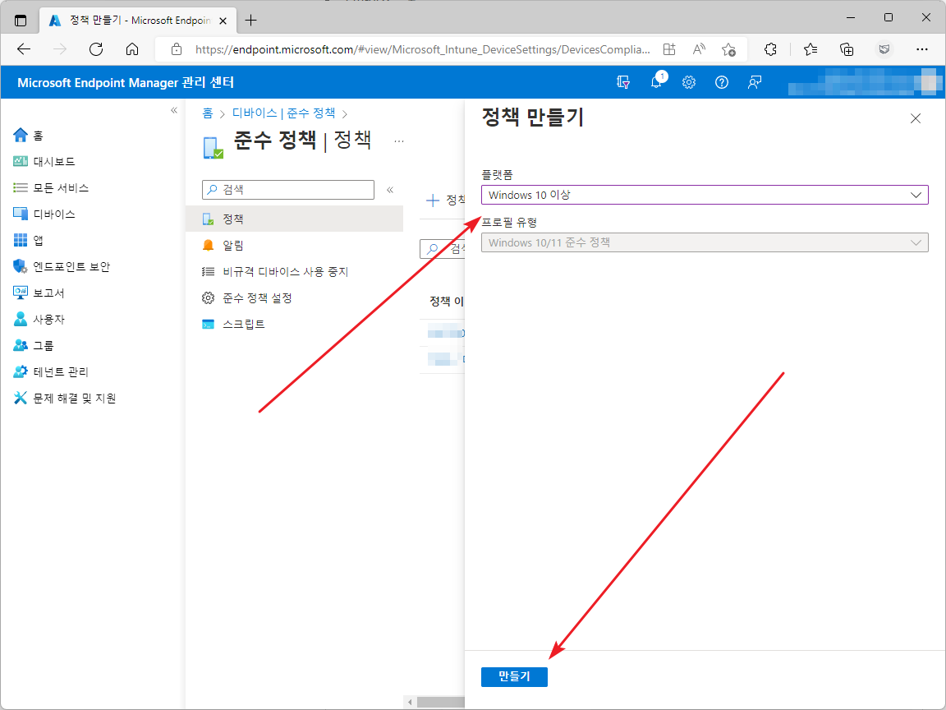Click the 홈 breadcrumb link
Image resolution: width=946 pixels, height=710 pixels.
[208, 113]
